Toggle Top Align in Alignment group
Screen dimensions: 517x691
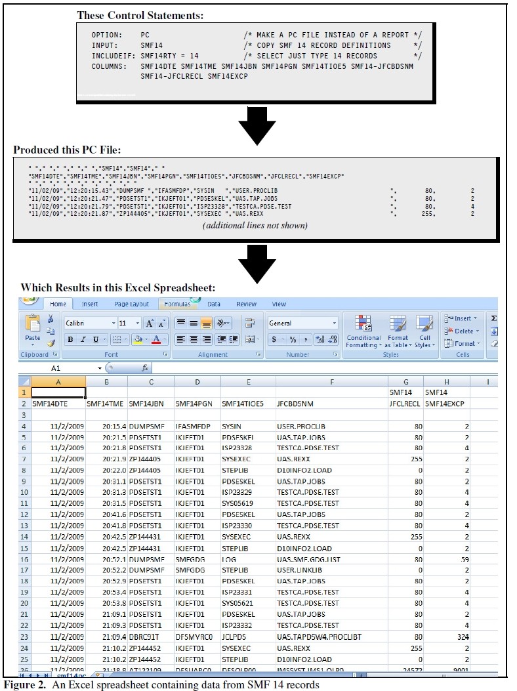(x=180, y=323)
